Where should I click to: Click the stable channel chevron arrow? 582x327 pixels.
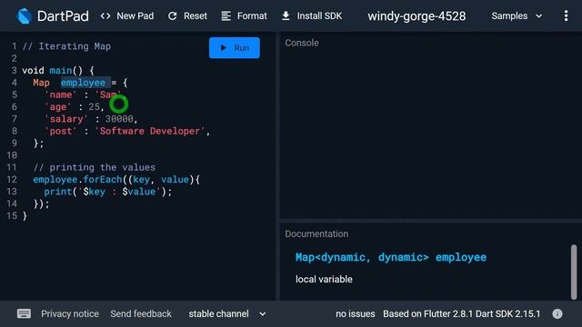coord(263,314)
